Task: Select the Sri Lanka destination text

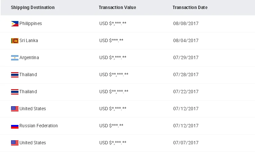Action: pyautogui.click(x=29, y=41)
